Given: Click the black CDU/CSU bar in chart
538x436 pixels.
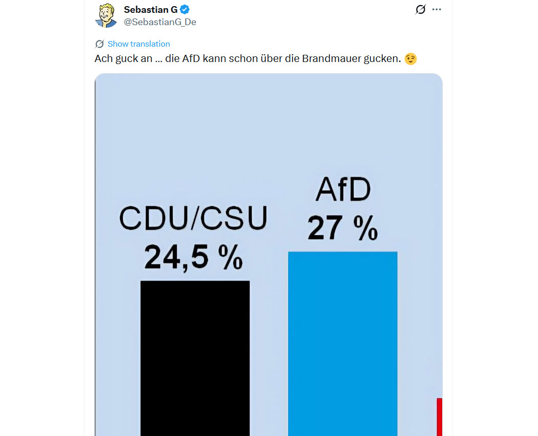Looking at the screenshot, I should (x=195, y=358).
